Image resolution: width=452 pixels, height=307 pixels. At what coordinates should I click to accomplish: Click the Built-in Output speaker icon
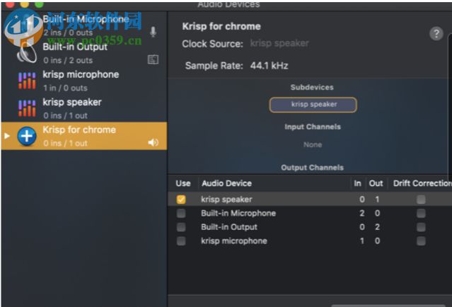27,53
